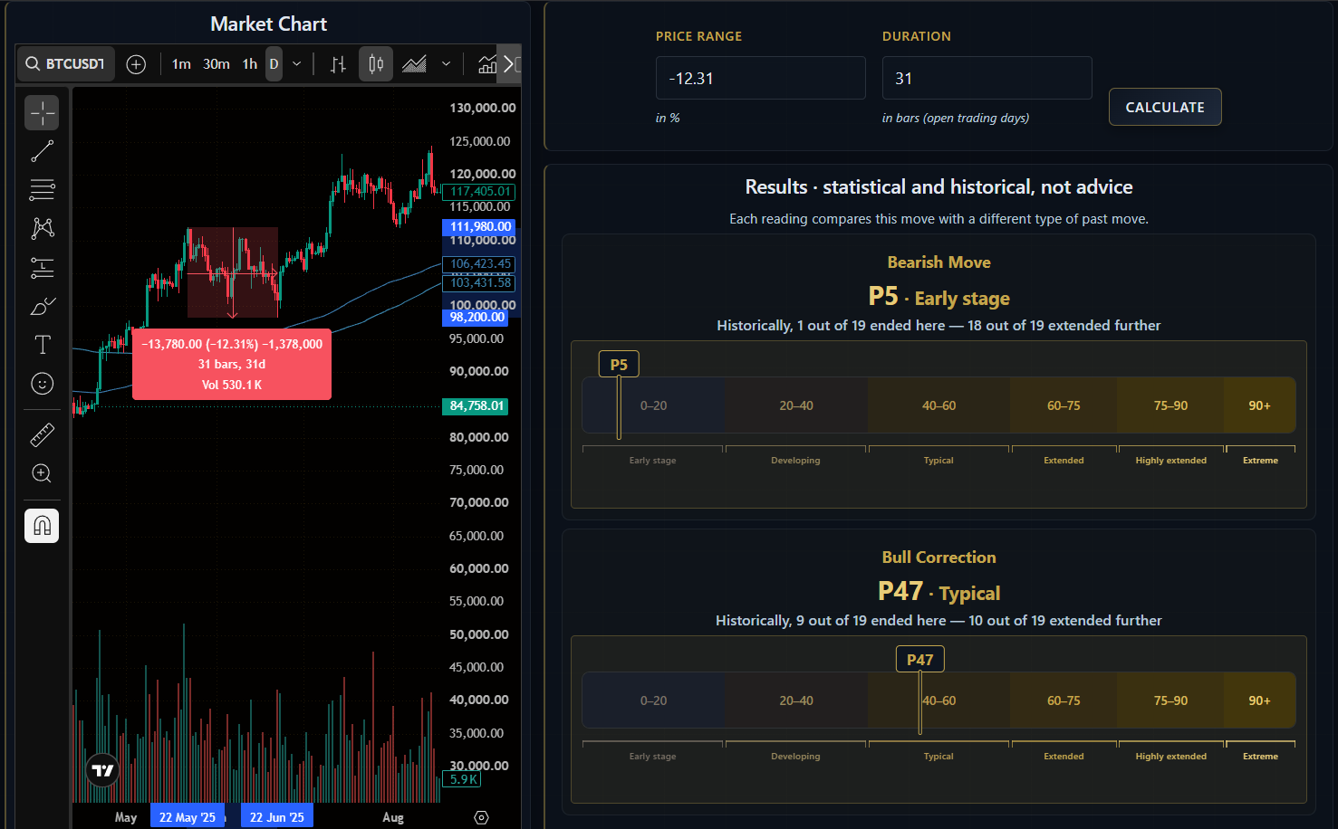Pick the brush drawing tool
This screenshot has height=829, width=1338.
pyautogui.click(x=42, y=306)
